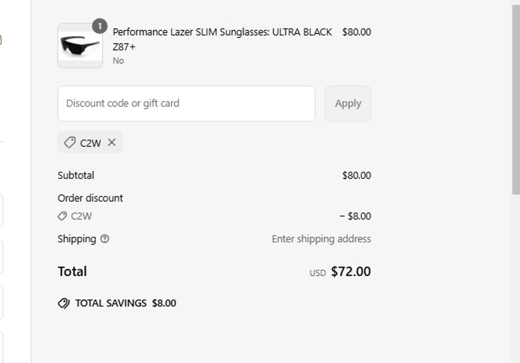Image resolution: width=520 pixels, height=363 pixels.
Task: Focus the Discount code or gift card field
Action: click(186, 104)
